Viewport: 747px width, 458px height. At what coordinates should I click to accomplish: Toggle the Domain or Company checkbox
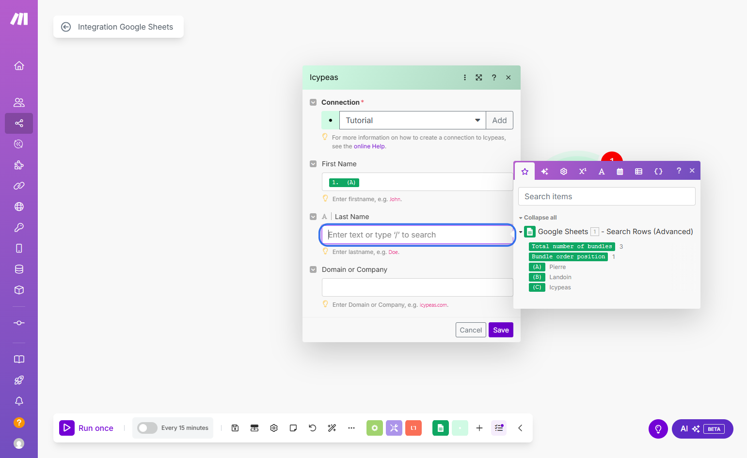click(x=313, y=269)
